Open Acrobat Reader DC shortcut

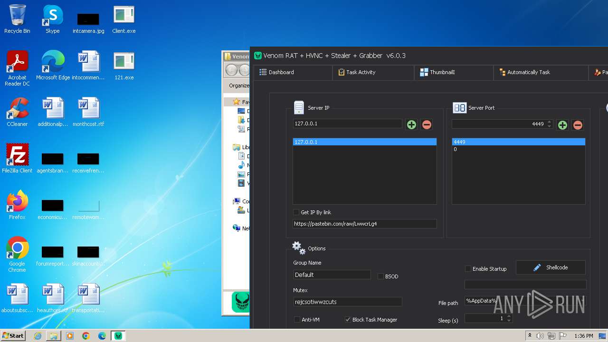[17, 69]
